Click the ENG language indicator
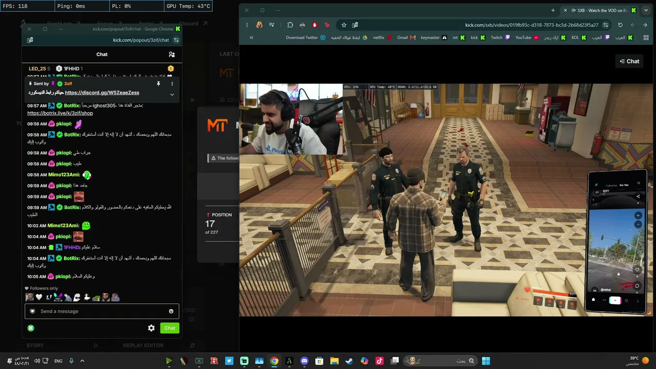 point(58,361)
